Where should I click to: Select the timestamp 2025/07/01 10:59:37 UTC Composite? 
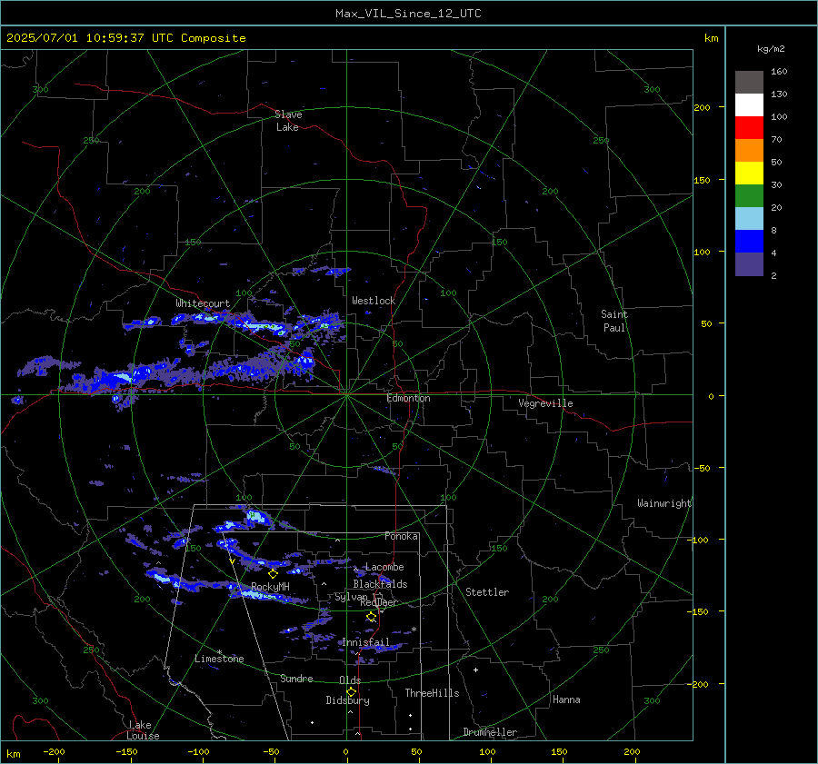[126, 38]
